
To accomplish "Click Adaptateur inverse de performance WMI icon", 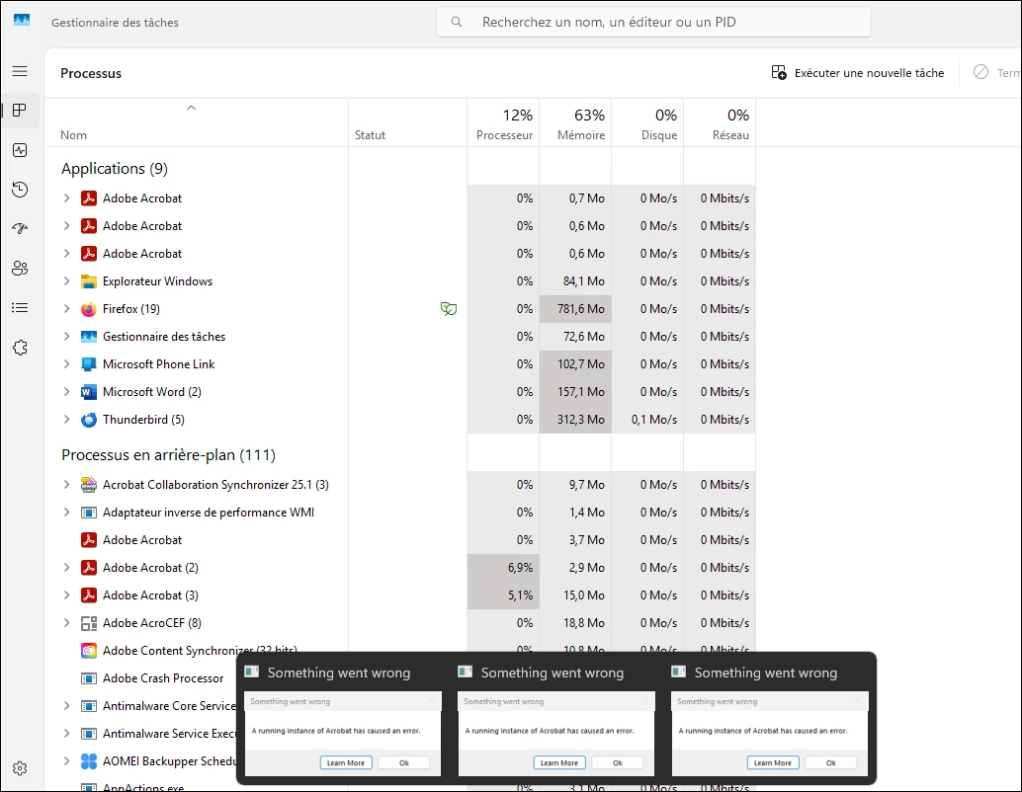I will pos(89,513).
